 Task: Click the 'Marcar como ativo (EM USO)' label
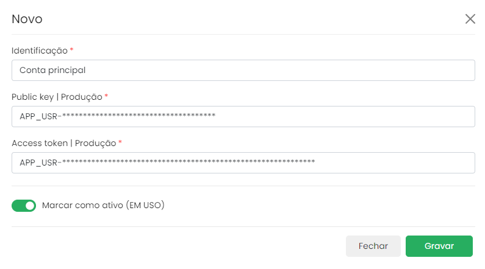click(x=103, y=206)
